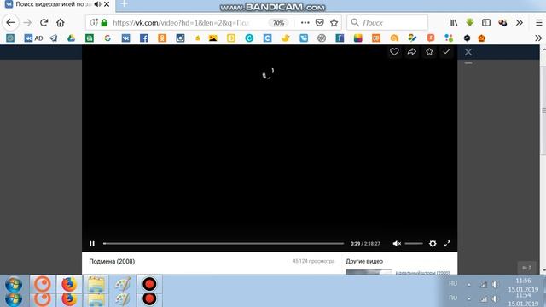Screen dimensions: 546x307
Task: Open the square blue C bookmark
Action: click(x=267, y=38)
